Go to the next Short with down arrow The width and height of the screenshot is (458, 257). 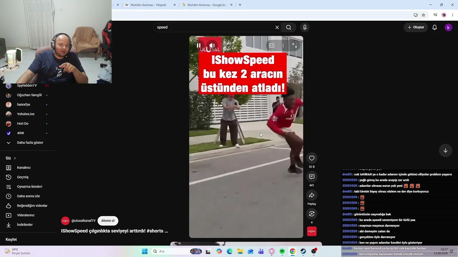pos(445,151)
